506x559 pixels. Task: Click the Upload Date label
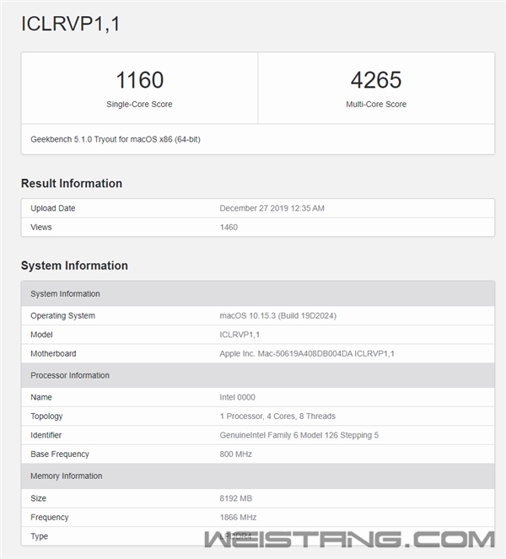click(x=53, y=208)
